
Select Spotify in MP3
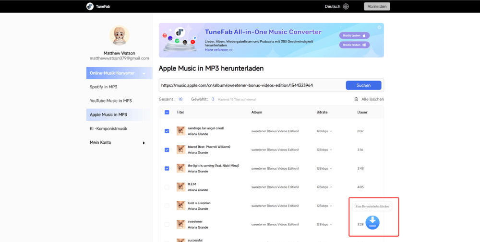coord(104,87)
